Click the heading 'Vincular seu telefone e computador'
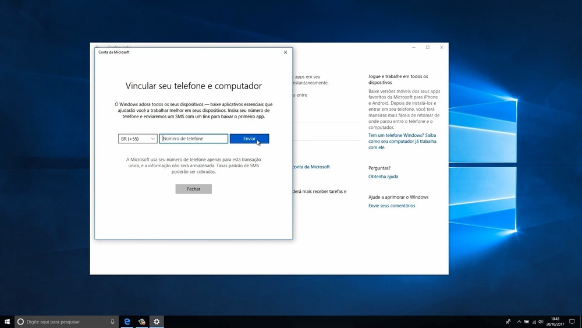This screenshot has height=328, width=582. click(193, 86)
